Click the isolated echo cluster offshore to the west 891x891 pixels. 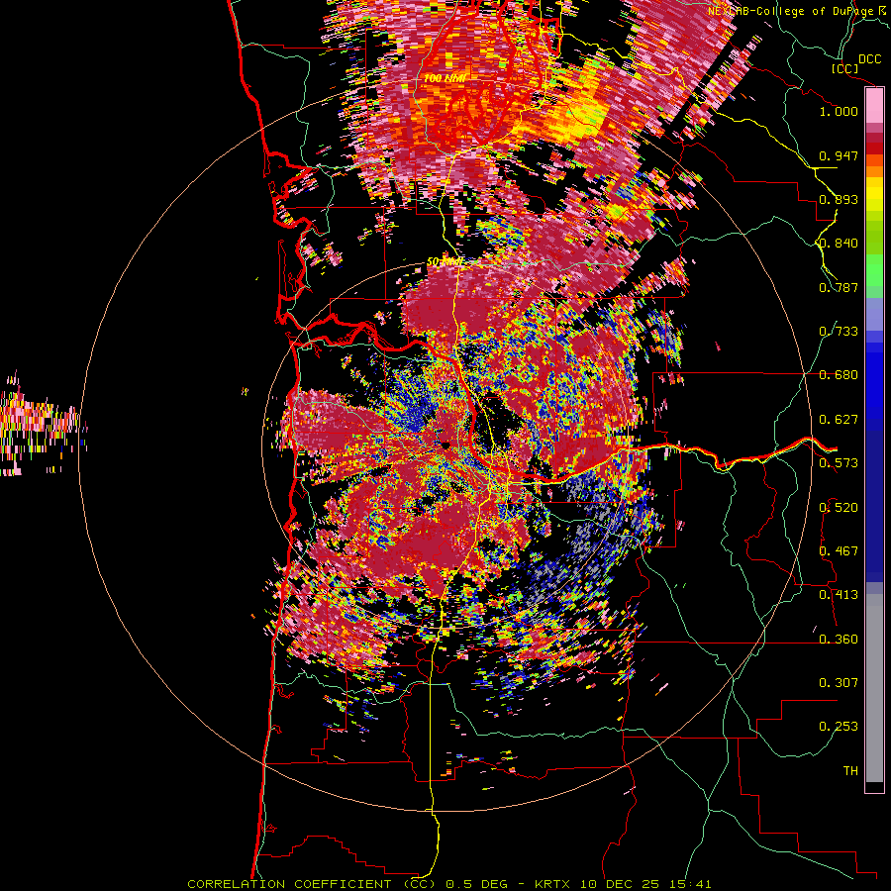click(39, 424)
